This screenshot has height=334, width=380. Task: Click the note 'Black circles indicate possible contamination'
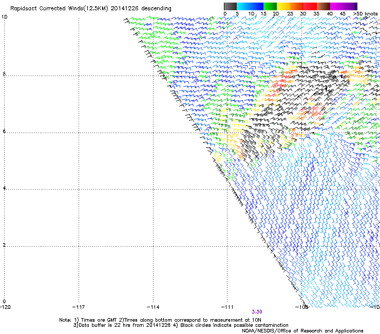(x=234, y=325)
